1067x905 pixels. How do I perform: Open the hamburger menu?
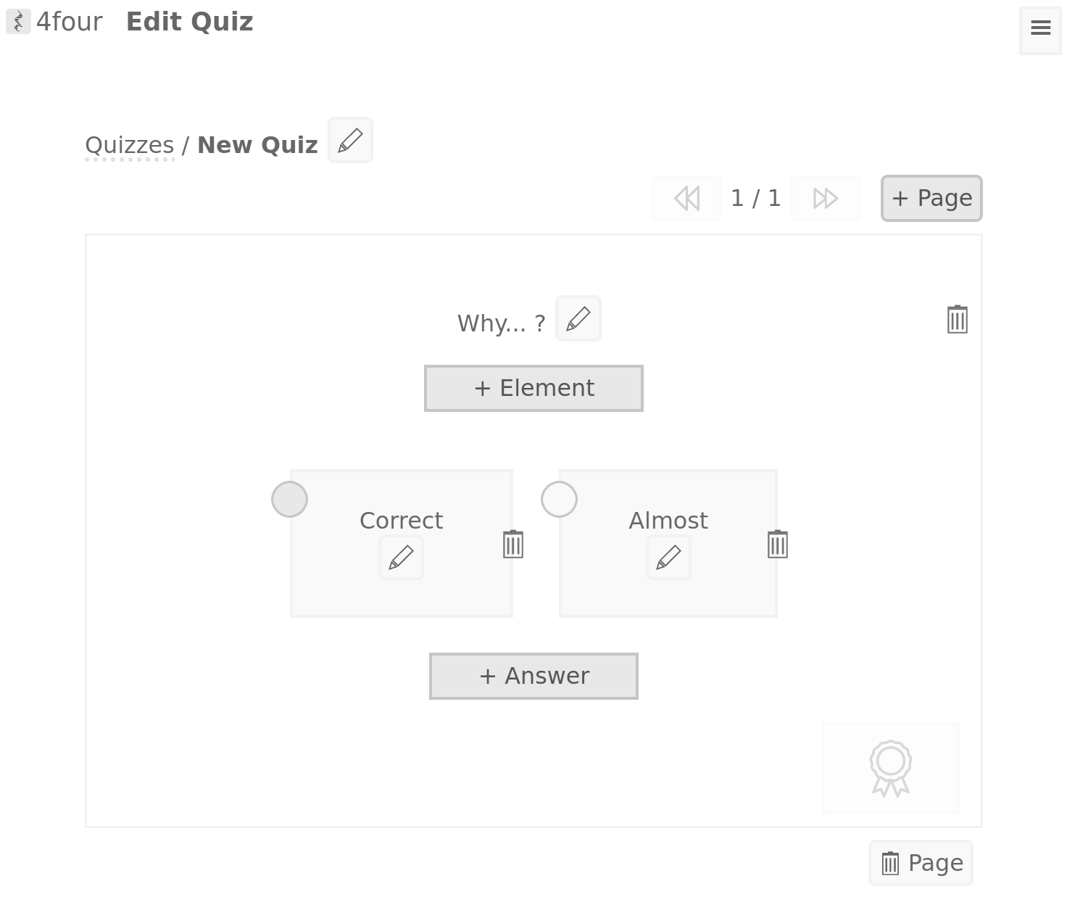pyautogui.click(x=1040, y=29)
